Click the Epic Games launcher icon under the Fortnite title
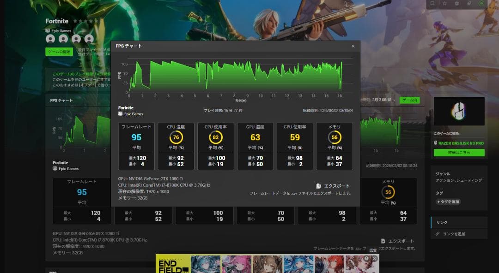 click(x=48, y=31)
